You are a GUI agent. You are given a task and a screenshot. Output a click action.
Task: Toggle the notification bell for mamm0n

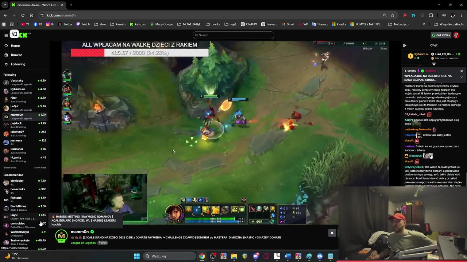(x=332, y=233)
